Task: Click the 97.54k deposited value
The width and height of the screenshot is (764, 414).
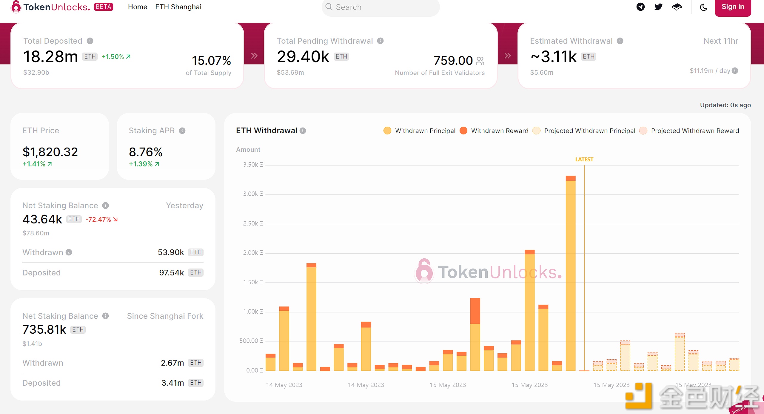Action: 171,273
